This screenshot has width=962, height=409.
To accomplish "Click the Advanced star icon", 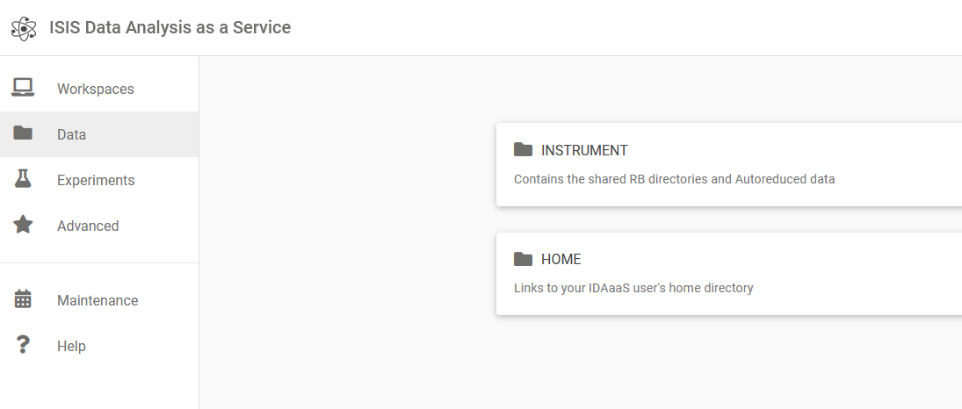I will pos(23,225).
